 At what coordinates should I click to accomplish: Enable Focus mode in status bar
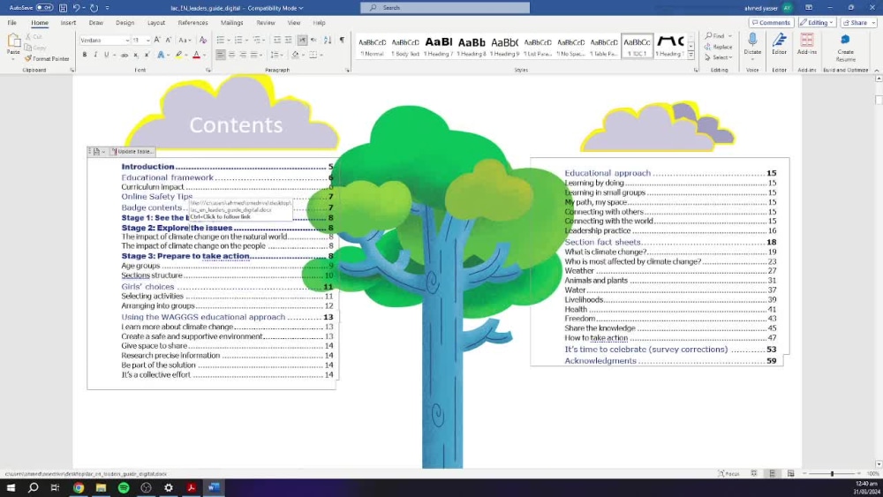(x=728, y=474)
